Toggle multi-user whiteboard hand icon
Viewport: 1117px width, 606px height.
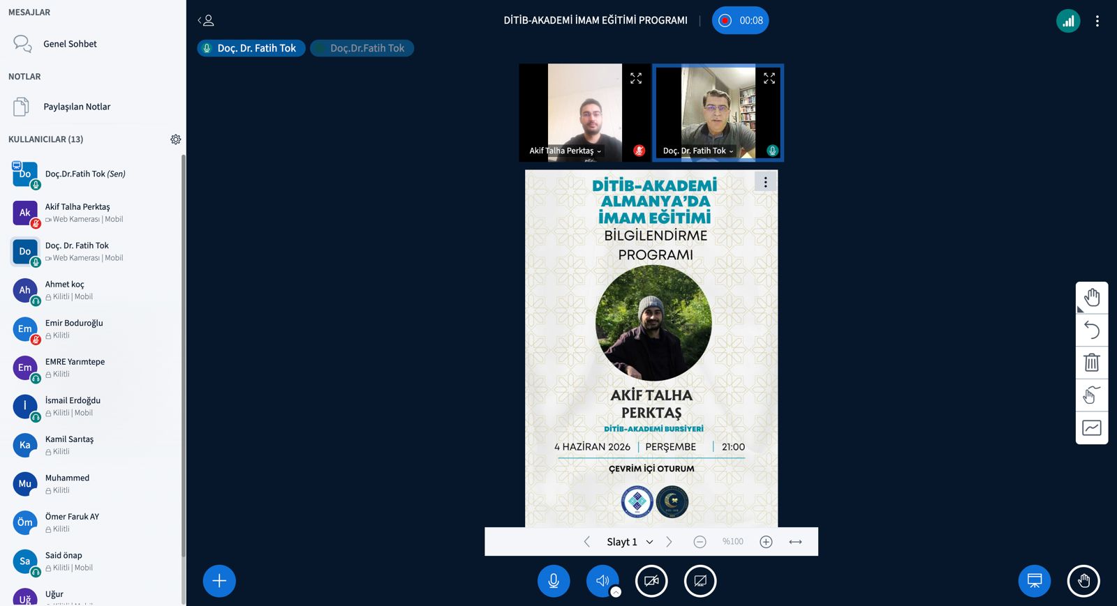tap(1092, 395)
